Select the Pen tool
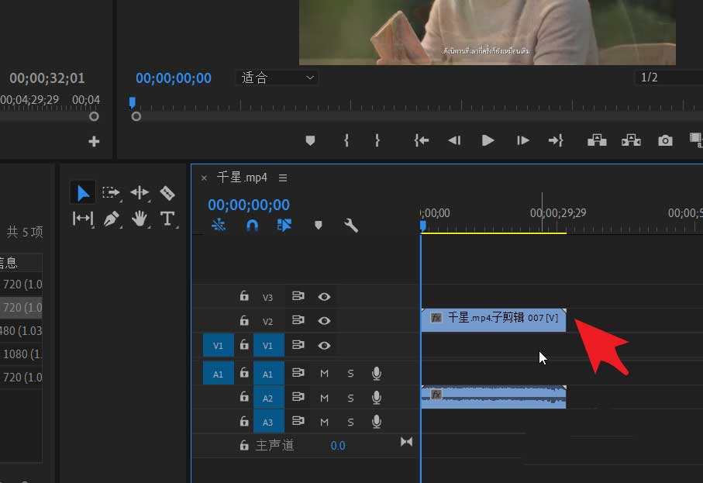This screenshot has height=483, width=703. 111,219
